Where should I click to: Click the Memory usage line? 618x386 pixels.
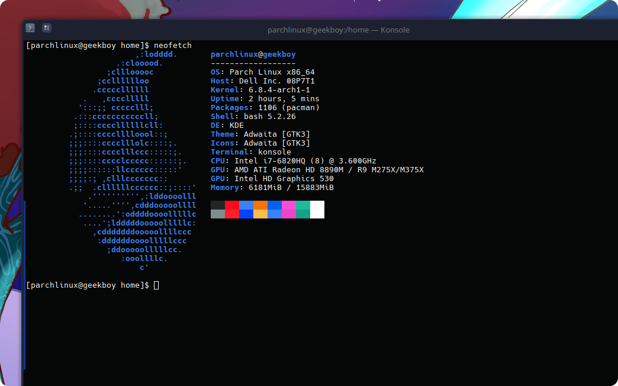coord(272,186)
